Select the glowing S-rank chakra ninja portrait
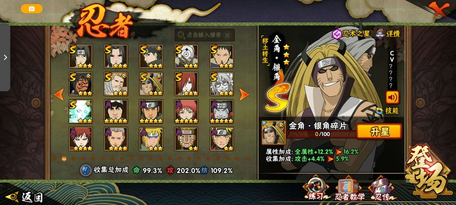Screen dimensions: 456x205 pyautogui.click(x=81, y=111)
